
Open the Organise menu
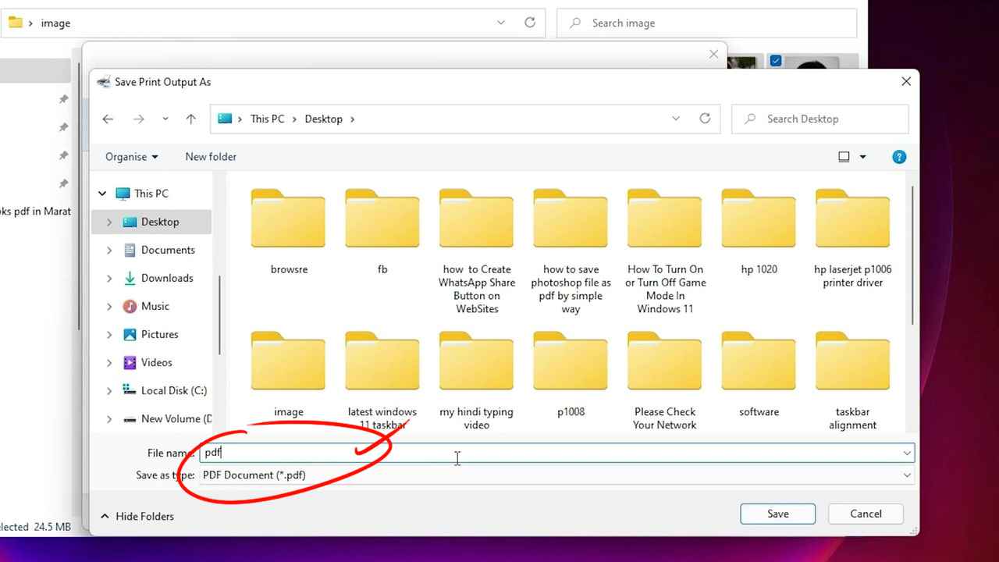point(131,157)
